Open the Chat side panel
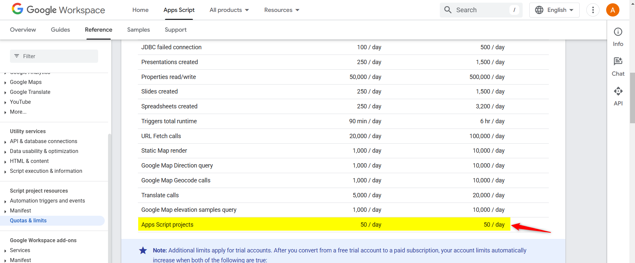635x263 pixels. (618, 67)
